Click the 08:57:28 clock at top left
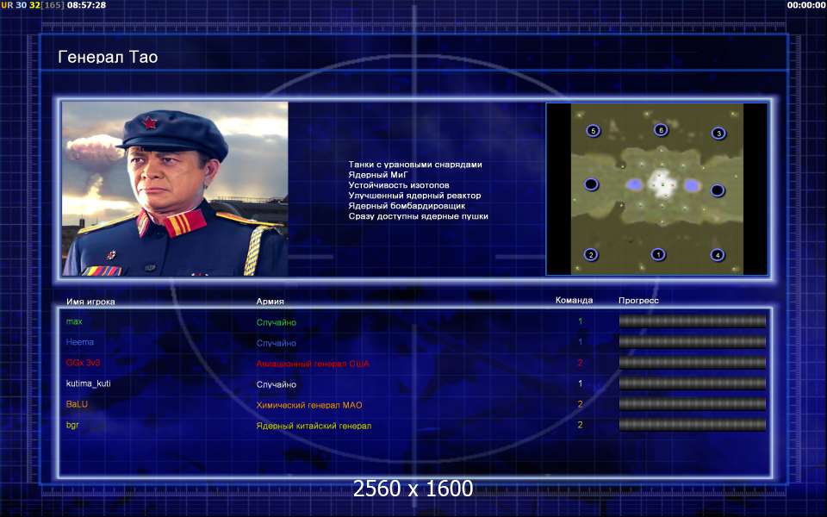Image resolution: width=827 pixels, height=517 pixels. 86,5
